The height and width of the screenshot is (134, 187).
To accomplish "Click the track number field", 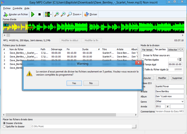I will click(x=177, y=106).
